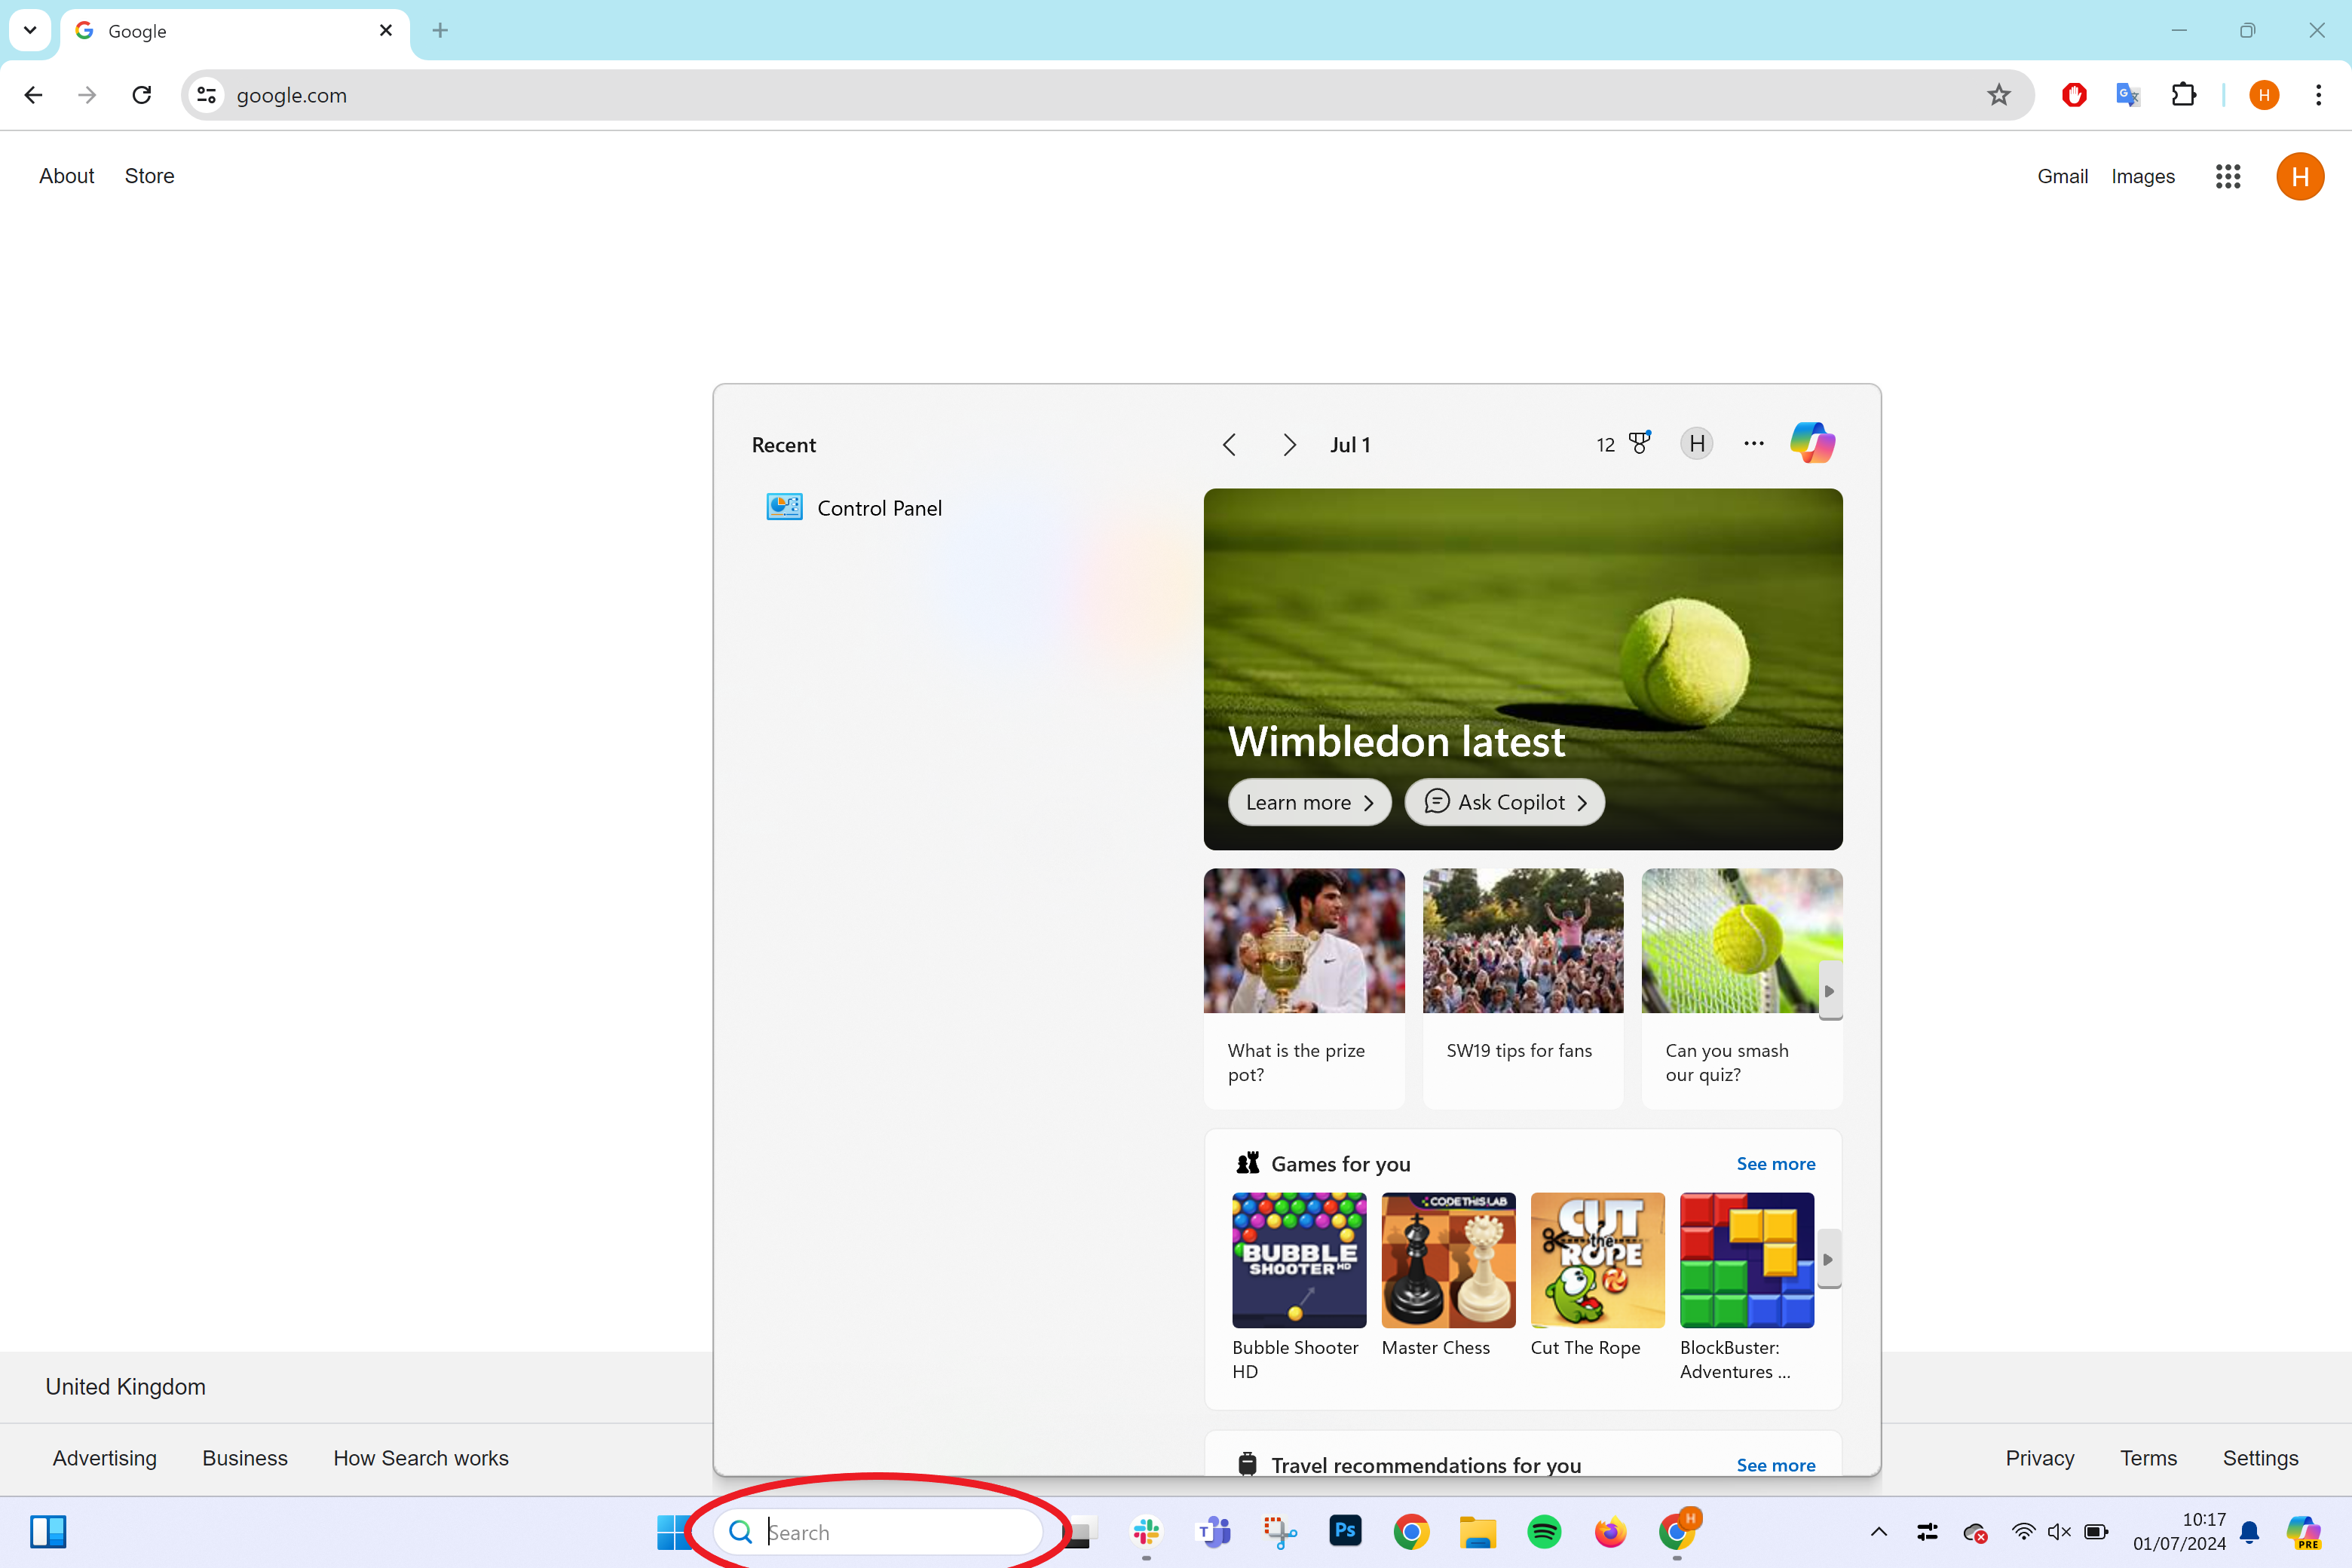The height and width of the screenshot is (1568, 2352).
Task: Click the muted volume icon in system tray
Action: (x=2059, y=1531)
